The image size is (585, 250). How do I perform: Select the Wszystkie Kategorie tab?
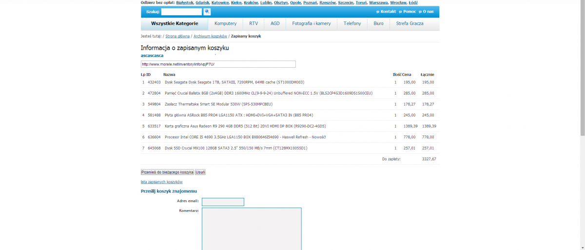(175, 23)
